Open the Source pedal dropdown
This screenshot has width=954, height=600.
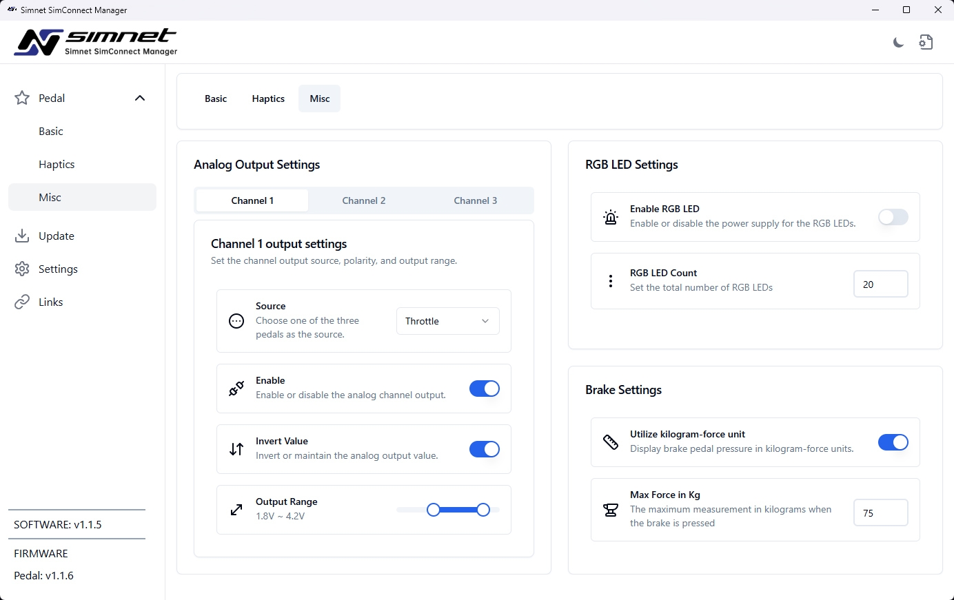click(x=447, y=321)
